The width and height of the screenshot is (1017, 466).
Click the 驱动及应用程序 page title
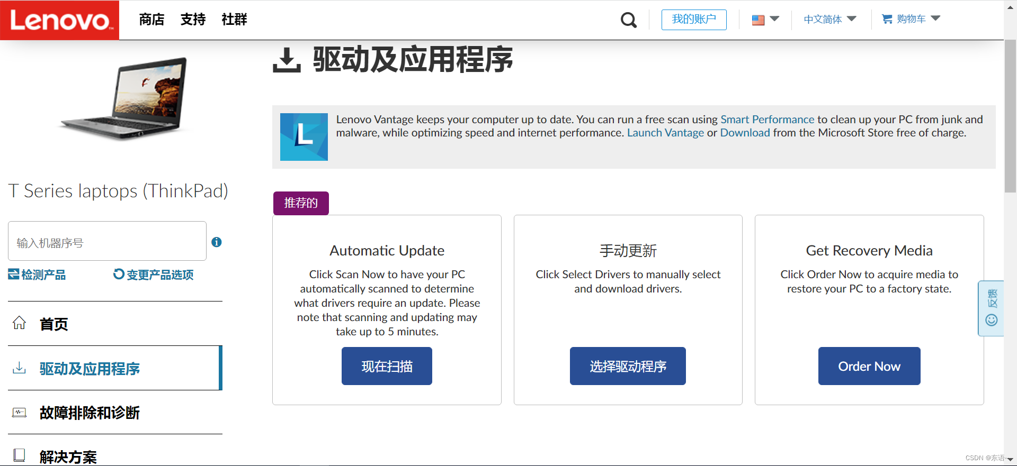413,60
